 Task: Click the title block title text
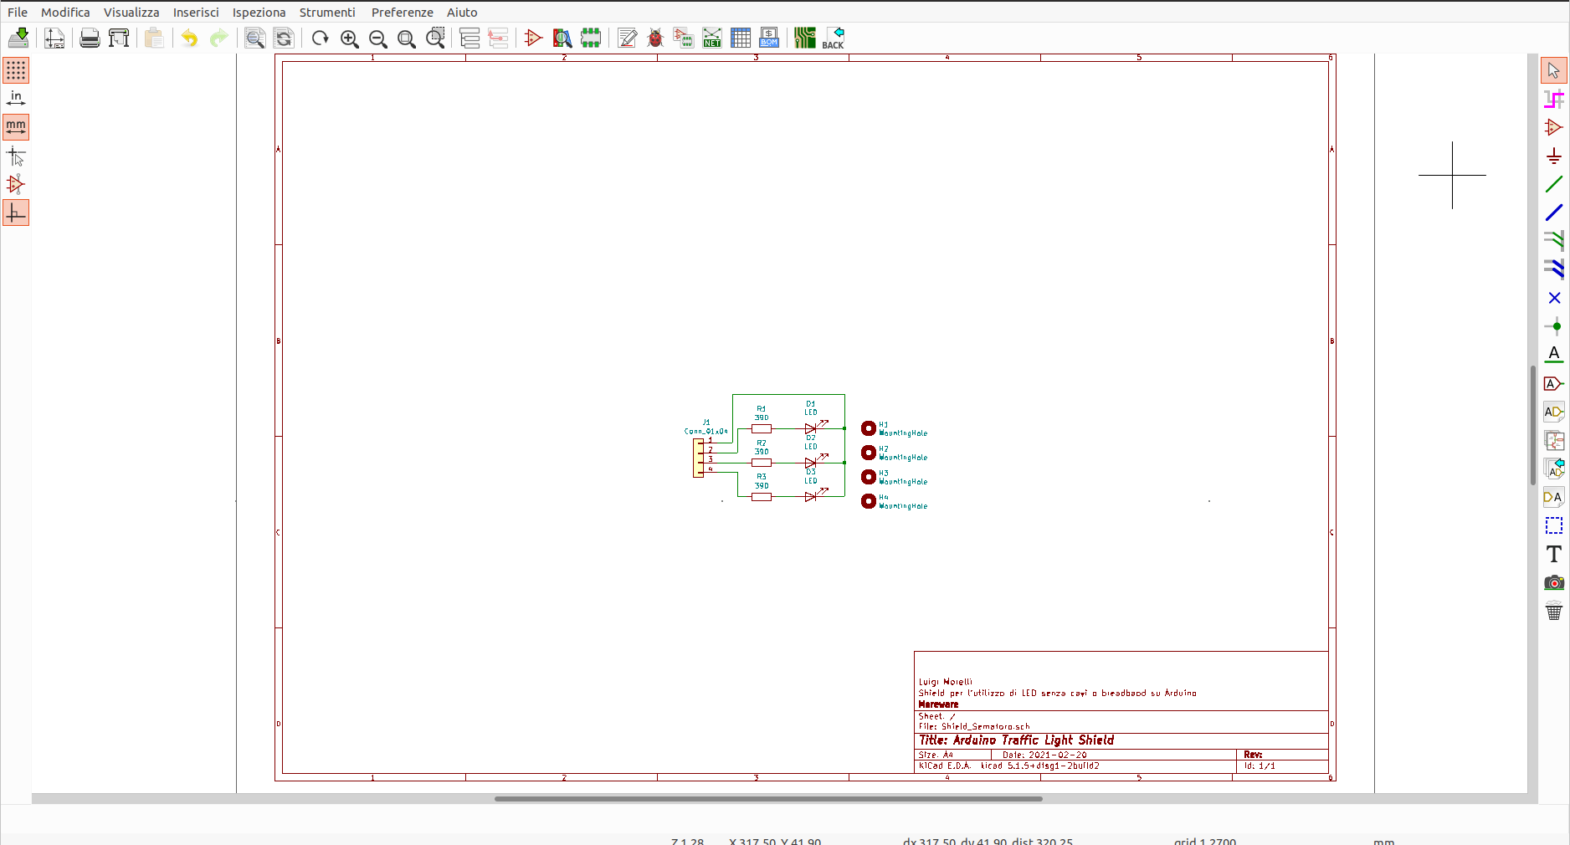(1017, 740)
